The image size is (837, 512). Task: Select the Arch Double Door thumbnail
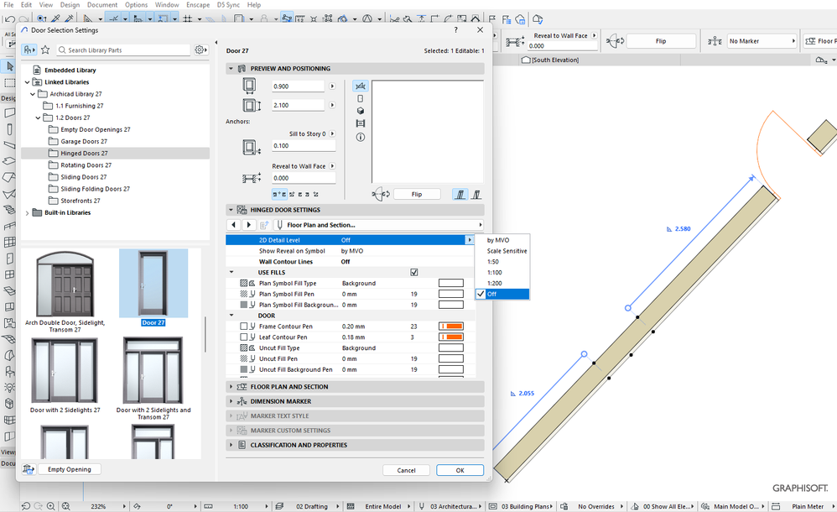point(65,285)
